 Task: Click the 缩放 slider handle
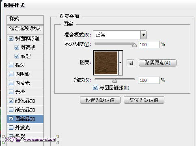click(x=114, y=81)
